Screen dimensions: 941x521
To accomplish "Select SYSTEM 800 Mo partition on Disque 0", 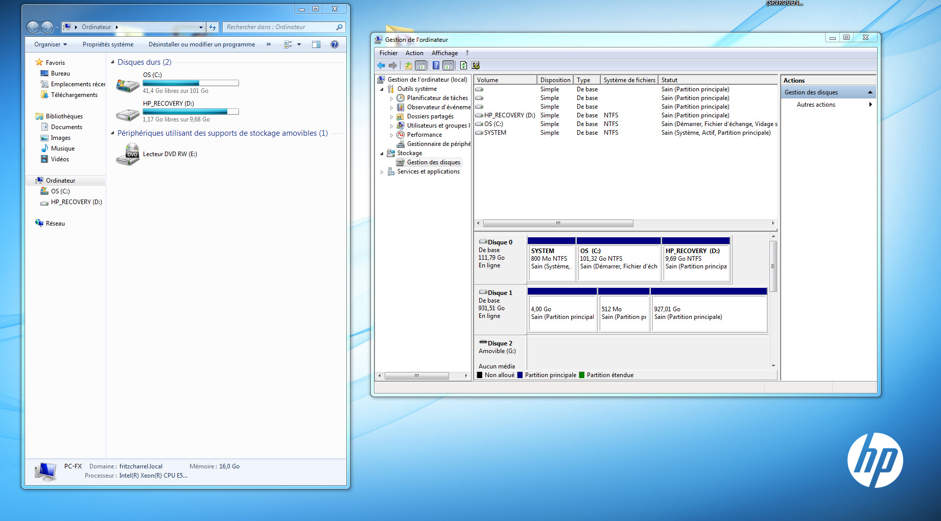I will coord(551,259).
